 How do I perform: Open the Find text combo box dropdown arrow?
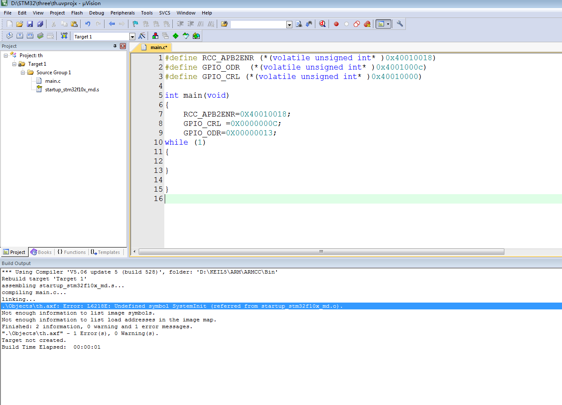click(289, 25)
